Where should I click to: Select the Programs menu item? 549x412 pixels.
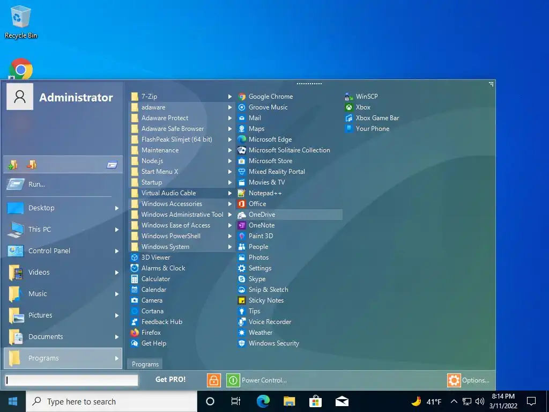[63, 358]
